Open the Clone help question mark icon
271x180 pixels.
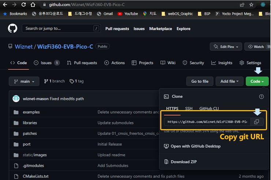tap(261, 97)
